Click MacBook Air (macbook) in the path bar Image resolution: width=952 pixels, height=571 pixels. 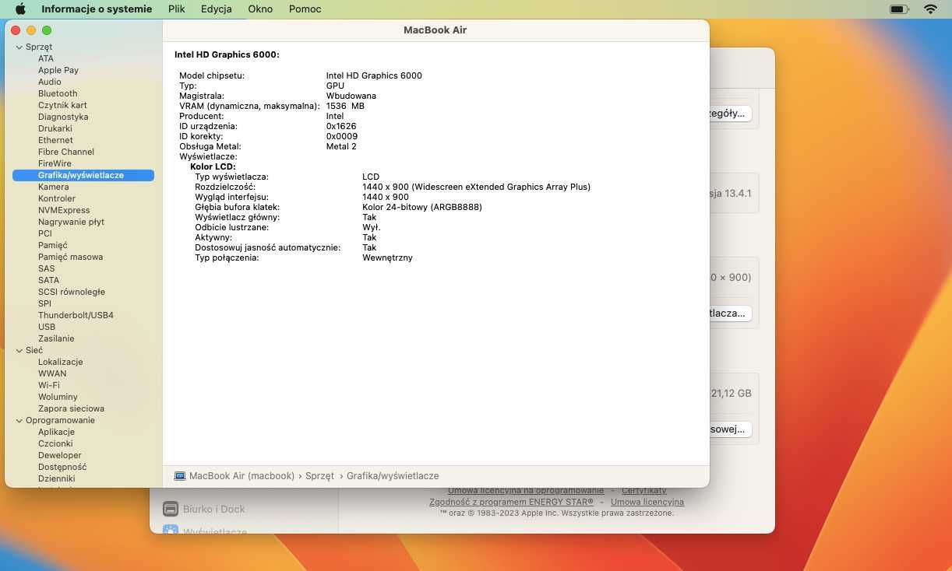tap(242, 475)
